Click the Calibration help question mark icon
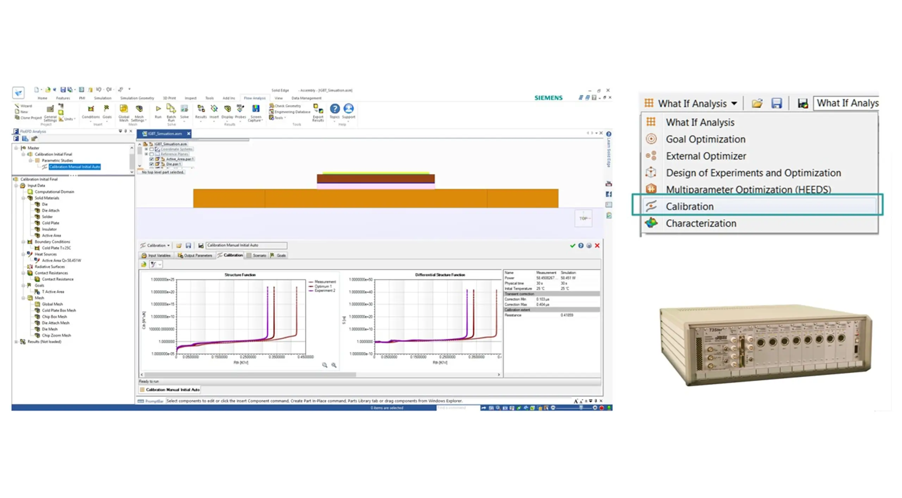 581,245
